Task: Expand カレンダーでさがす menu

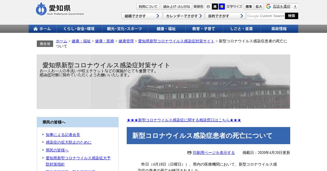Action: point(184,16)
